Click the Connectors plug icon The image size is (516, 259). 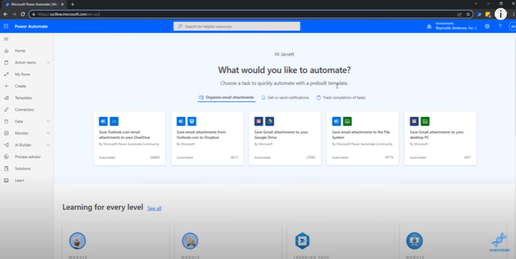(x=6, y=110)
